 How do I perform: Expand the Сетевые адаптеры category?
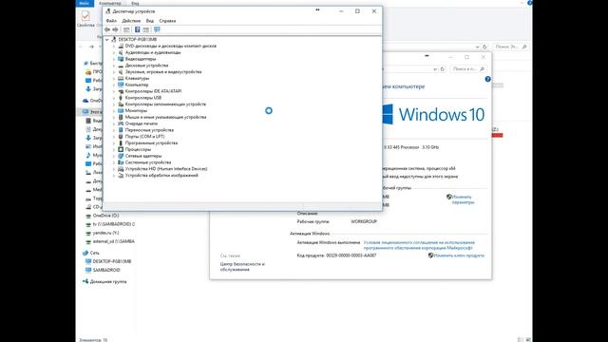[114, 156]
